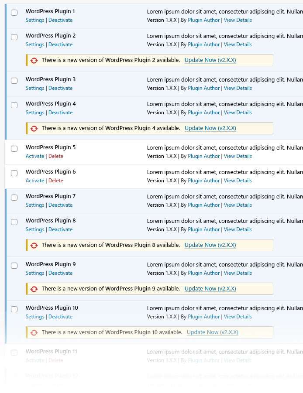The image size is (303, 393).
Task: Select WordPress Plugin 8 checkbox
Action: pos(14,222)
